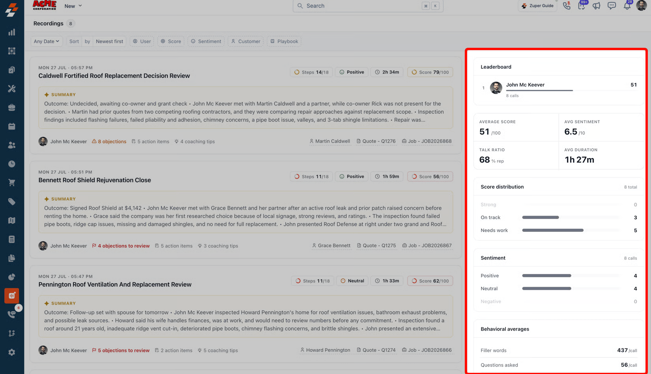
Task: Open the calculator sidebar icon
Action: click(x=12, y=239)
